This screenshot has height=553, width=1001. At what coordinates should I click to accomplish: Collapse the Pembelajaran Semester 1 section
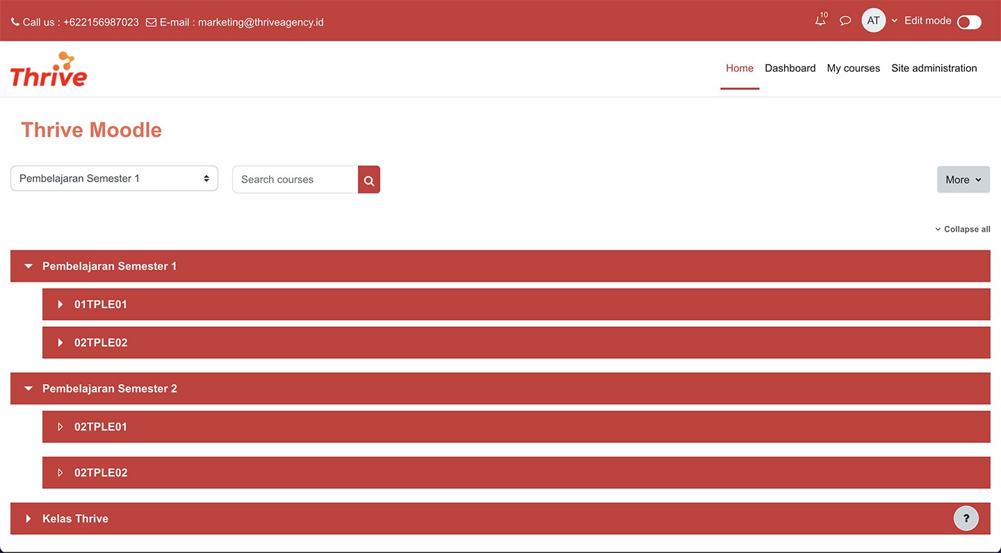pos(29,266)
